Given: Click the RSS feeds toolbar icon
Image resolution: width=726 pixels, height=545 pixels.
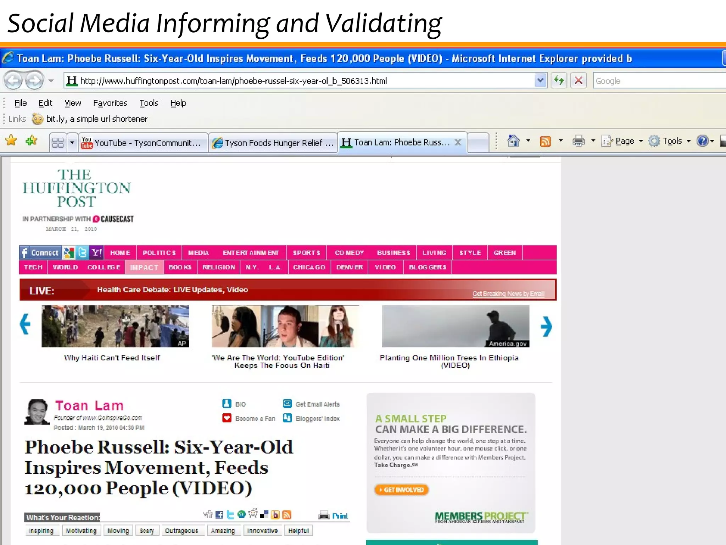Looking at the screenshot, I should click(x=545, y=142).
